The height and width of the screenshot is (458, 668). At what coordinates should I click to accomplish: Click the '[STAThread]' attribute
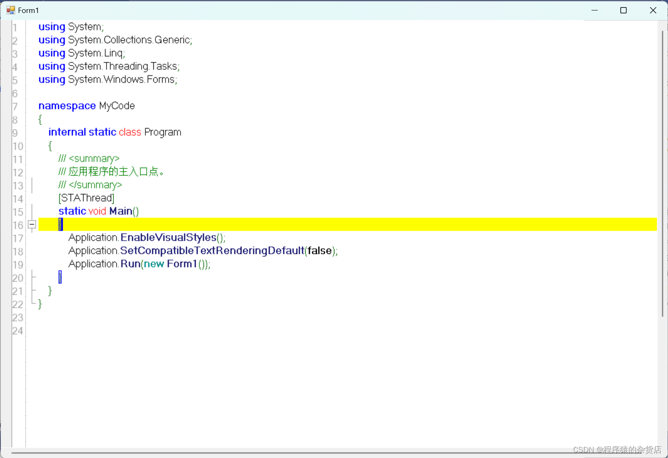coord(87,198)
